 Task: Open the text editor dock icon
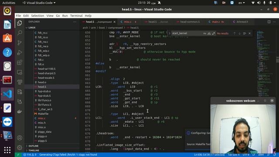click(7, 108)
